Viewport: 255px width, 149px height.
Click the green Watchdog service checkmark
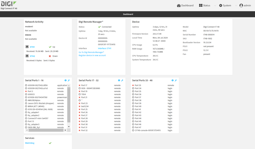point(50,143)
